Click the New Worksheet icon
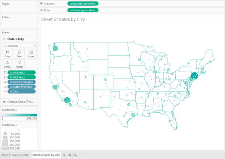 tap(64, 154)
